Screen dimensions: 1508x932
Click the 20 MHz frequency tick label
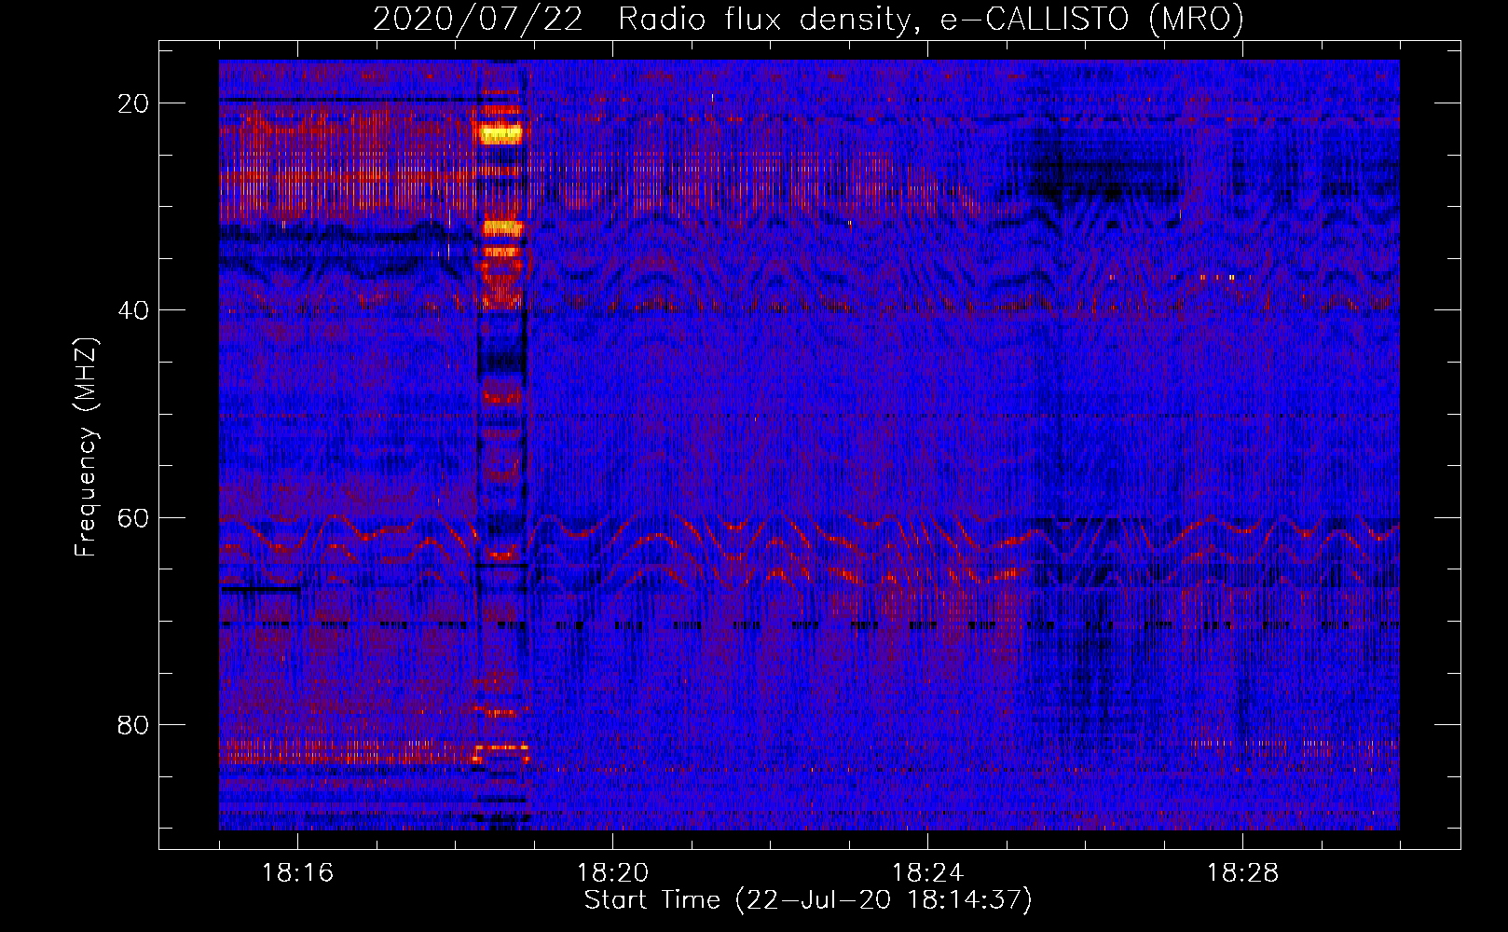(133, 103)
